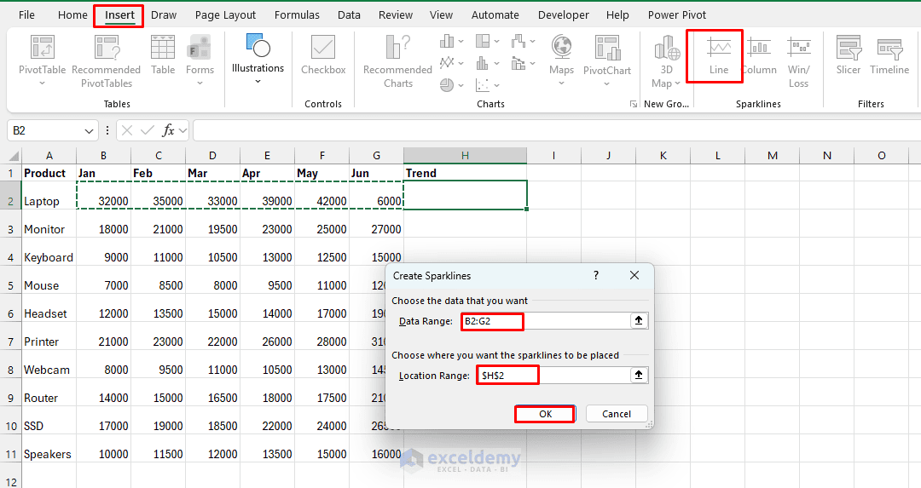Insert a Table from the ribbon
Image resolution: width=921 pixels, height=488 pixels.
(163, 55)
